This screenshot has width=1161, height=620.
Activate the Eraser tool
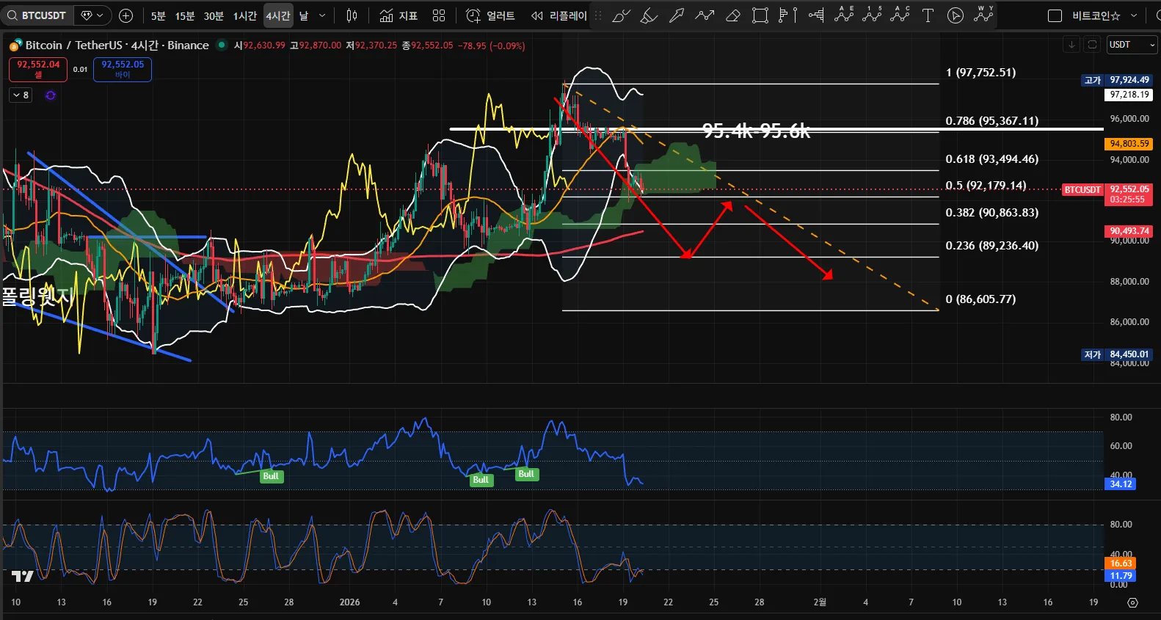coord(732,15)
